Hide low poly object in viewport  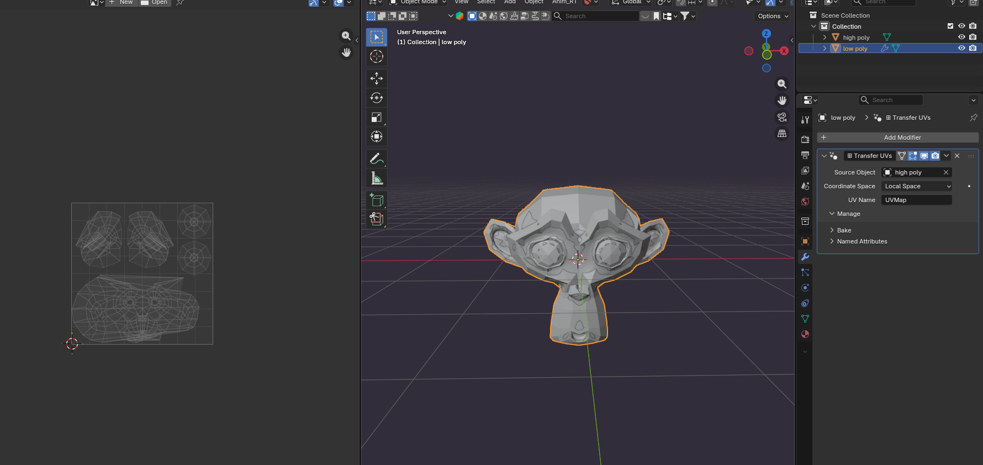click(961, 48)
